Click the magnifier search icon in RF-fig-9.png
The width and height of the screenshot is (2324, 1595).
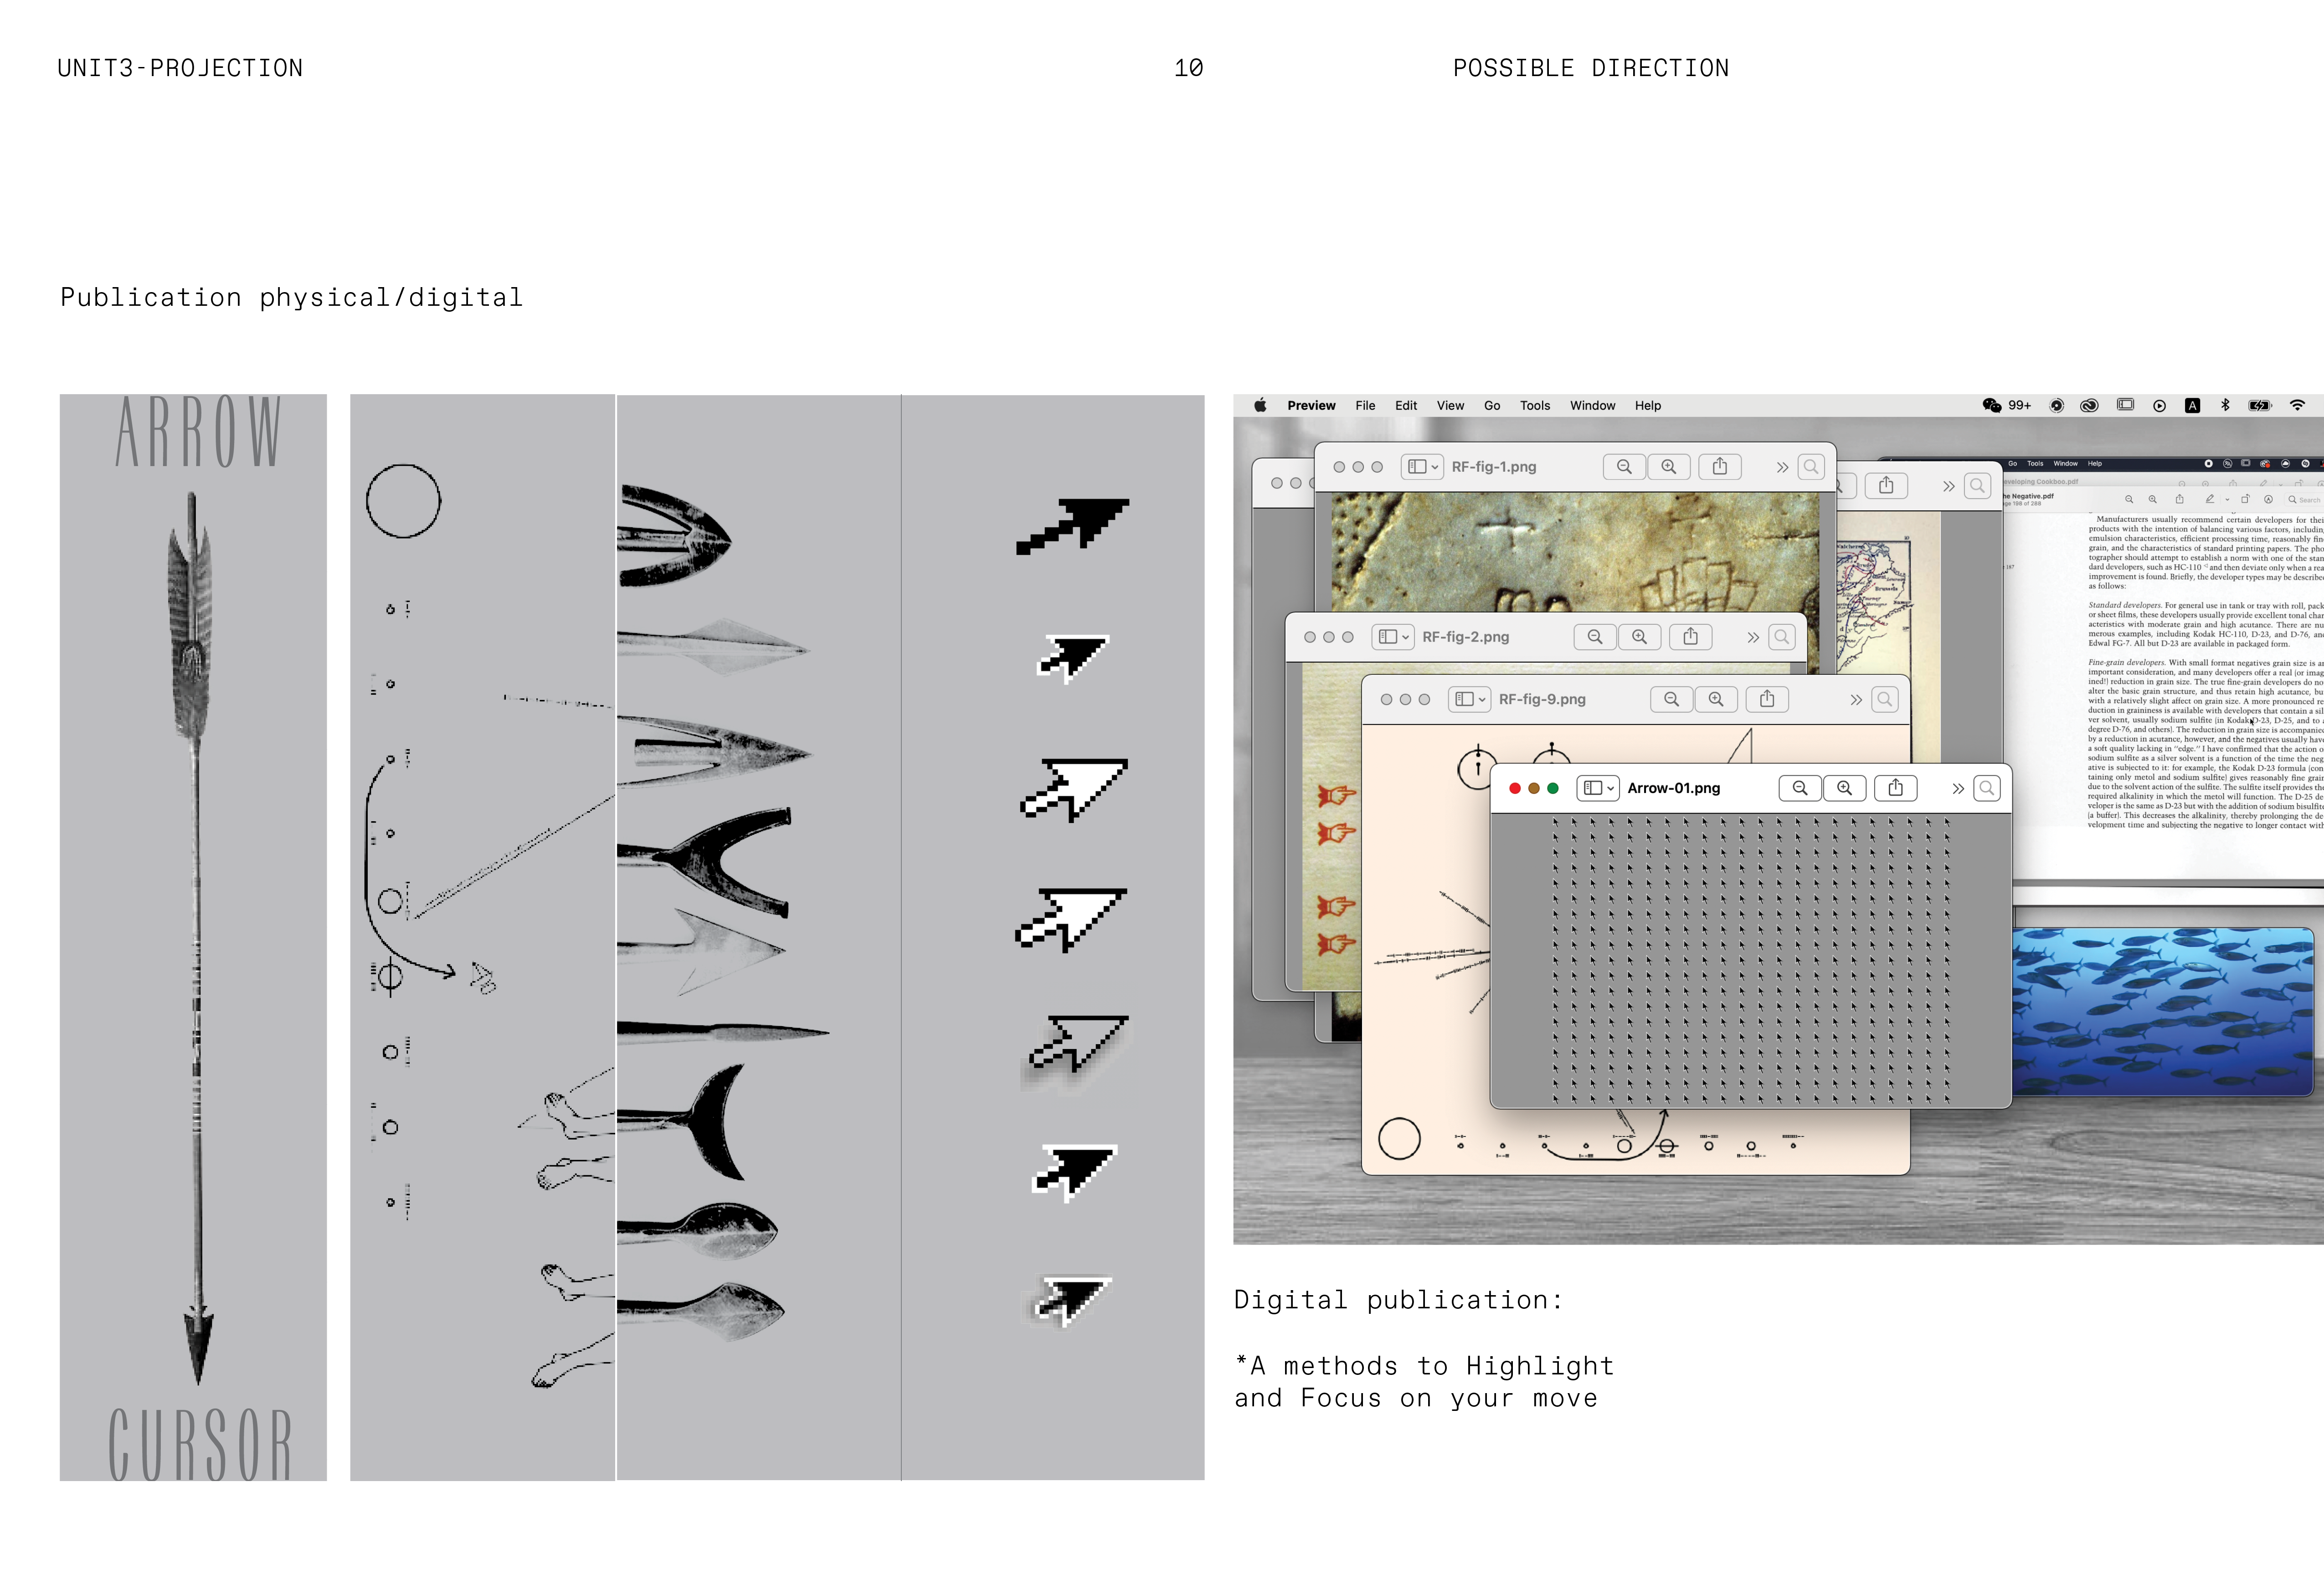pos(1885,699)
